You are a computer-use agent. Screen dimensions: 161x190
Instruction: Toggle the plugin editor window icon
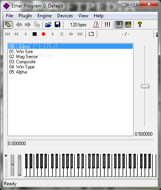tap(8, 25)
